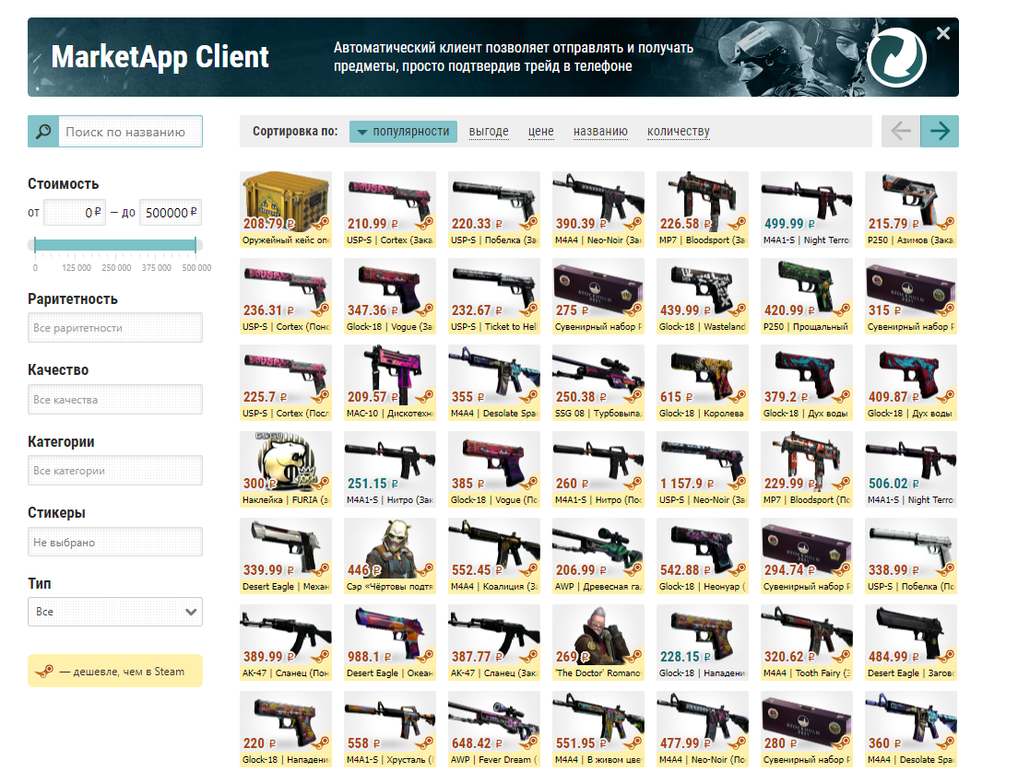
Task: Open the Категории dropdown
Action: tap(115, 471)
